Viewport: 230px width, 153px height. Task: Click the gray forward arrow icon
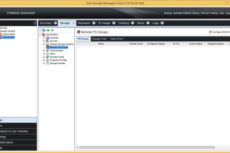click(x=52, y=30)
